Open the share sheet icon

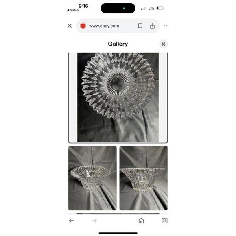152,26
